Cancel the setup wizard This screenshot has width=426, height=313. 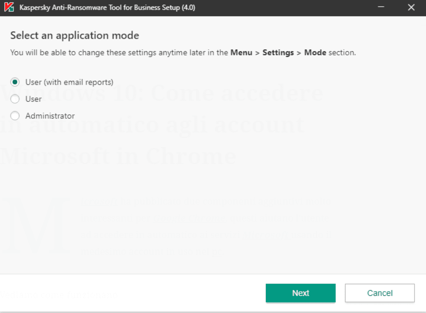379,293
